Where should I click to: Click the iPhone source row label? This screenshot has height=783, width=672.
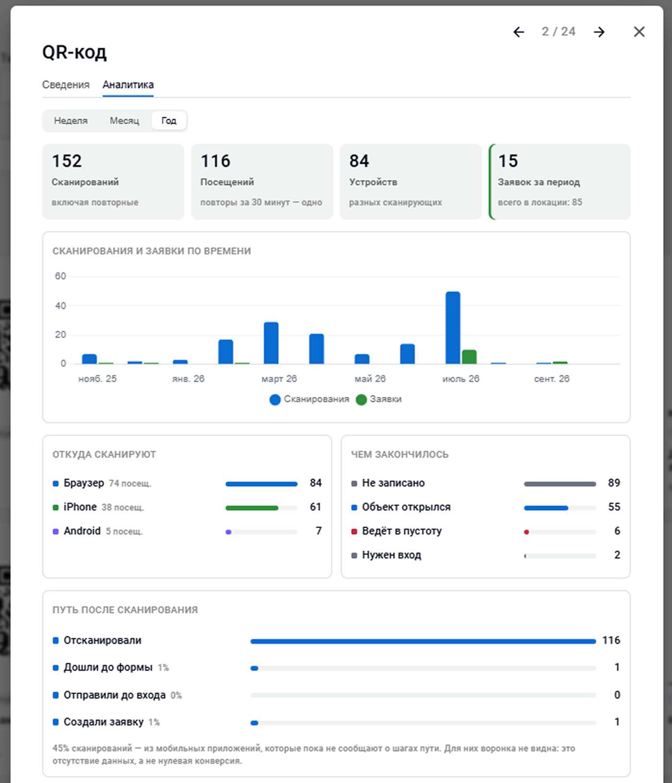(x=80, y=507)
